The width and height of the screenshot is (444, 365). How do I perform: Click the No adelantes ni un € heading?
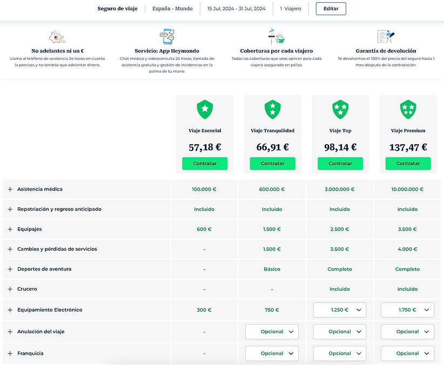pyautogui.click(x=57, y=51)
